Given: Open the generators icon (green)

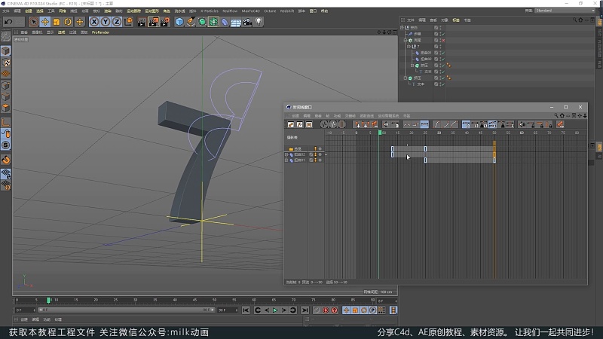Looking at the screenshot, I should (x=202, y=22).
